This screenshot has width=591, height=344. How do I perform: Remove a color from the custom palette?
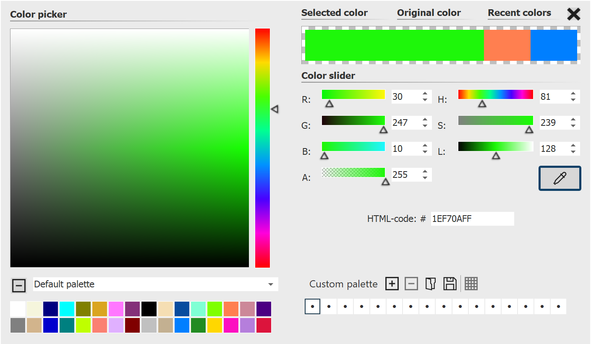411,284
